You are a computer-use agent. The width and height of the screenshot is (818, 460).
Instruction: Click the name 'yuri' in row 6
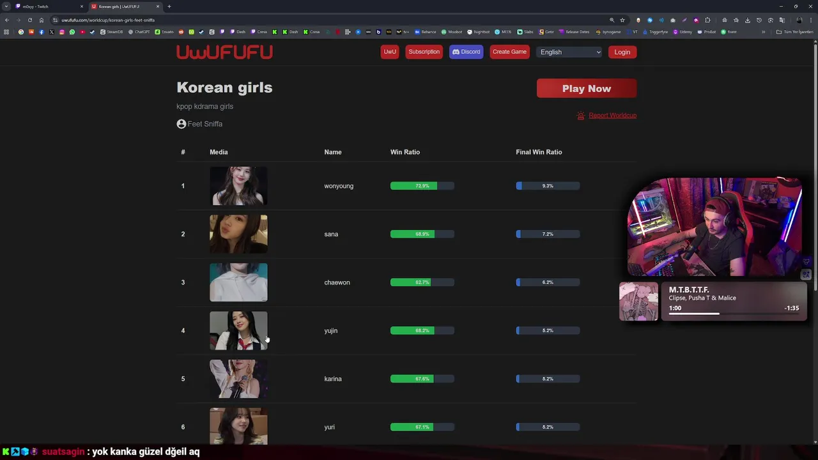(329, 427)
